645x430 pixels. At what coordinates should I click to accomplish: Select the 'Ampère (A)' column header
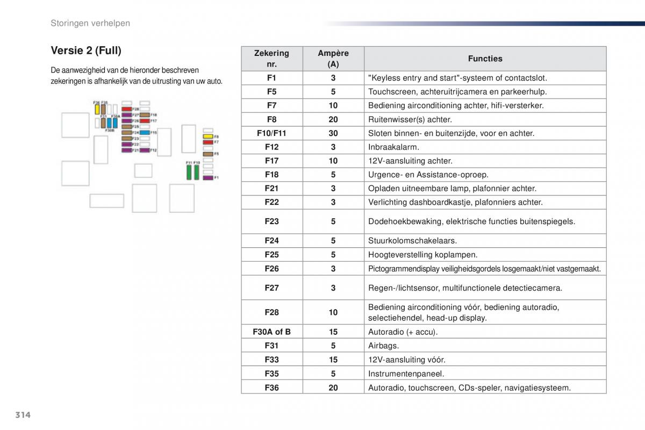pyautogui.click(x=333, y=59)
